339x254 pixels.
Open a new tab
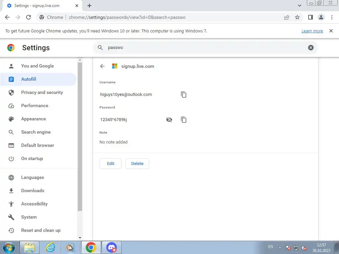[89, 6]
